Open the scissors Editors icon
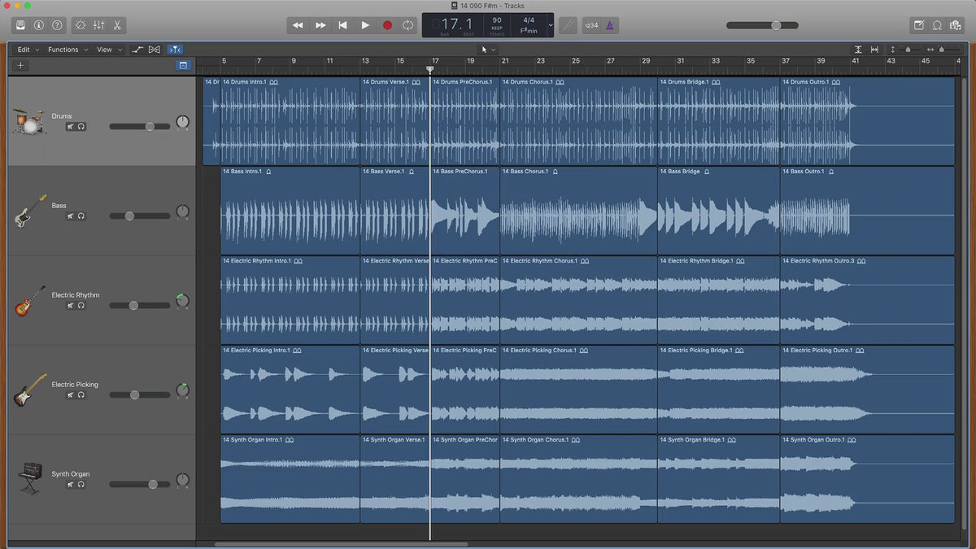The width and height of the screenshot is (976, 549). (117, 25)
